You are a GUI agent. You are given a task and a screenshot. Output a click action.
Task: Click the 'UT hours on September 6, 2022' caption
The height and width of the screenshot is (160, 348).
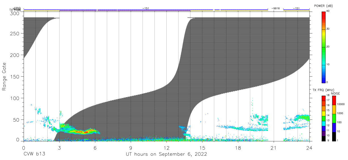[x=166, y=154]
